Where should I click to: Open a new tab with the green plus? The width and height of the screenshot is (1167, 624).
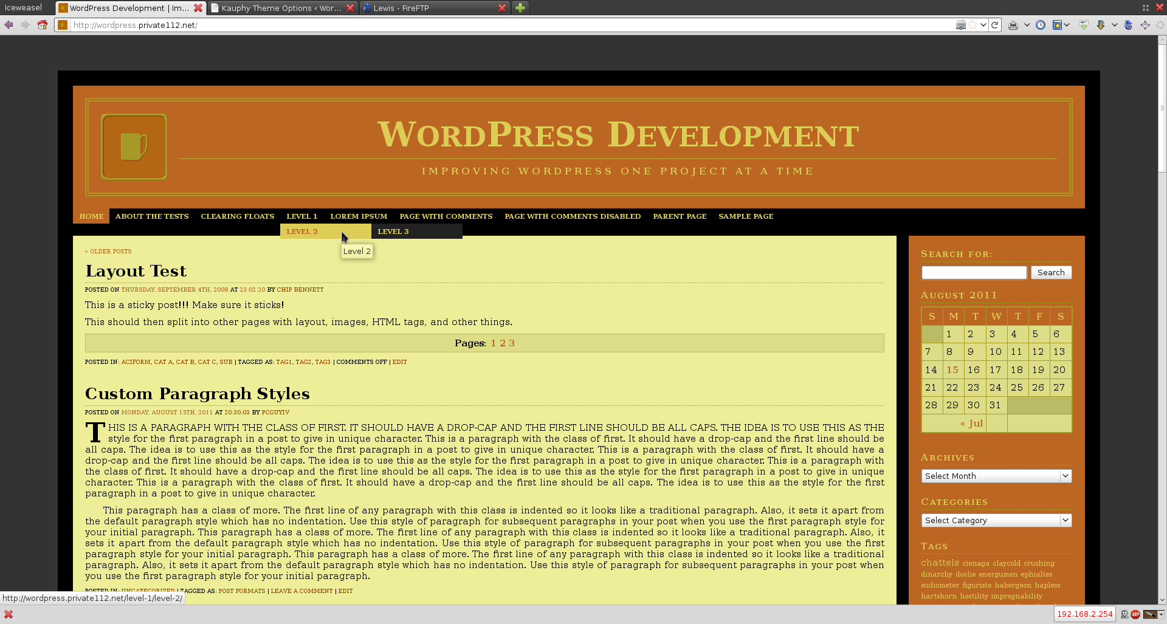(x=520, y=7)
